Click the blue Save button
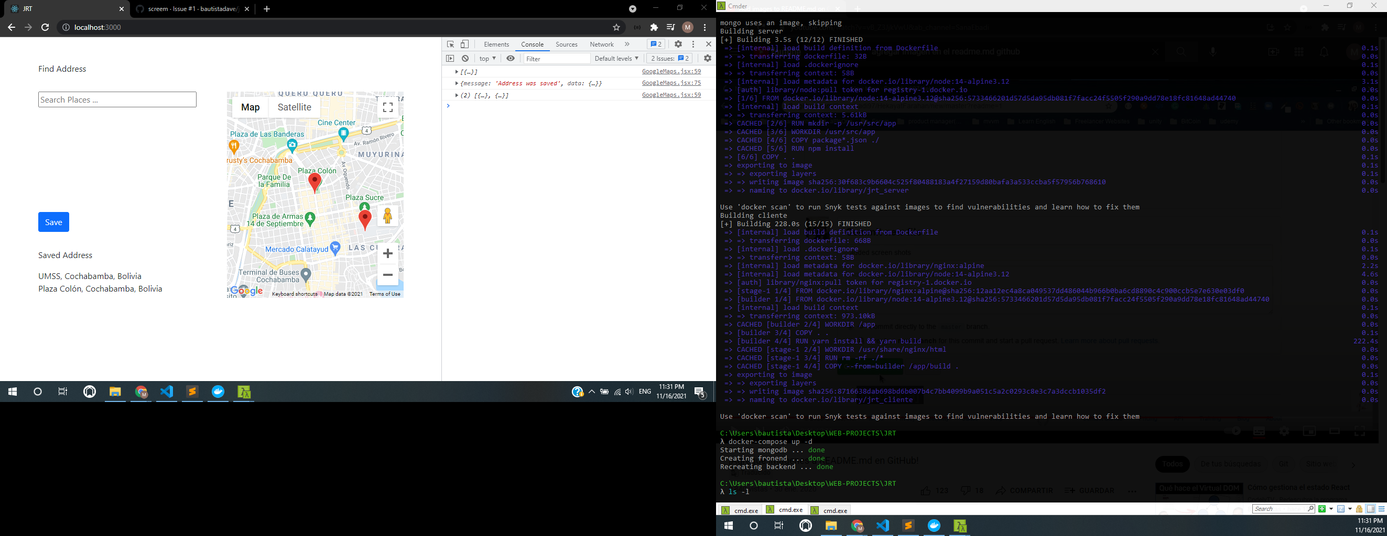This screenshot has height=536, width=1387. [x=54, y=222]
